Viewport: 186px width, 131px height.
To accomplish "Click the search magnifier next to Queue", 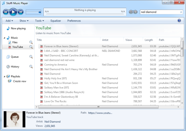I will tap(31, 57).
